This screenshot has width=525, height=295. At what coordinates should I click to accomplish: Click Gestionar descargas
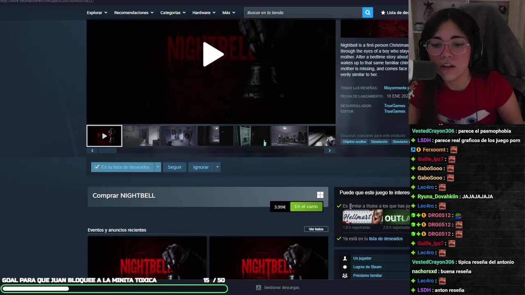point(281,288)
